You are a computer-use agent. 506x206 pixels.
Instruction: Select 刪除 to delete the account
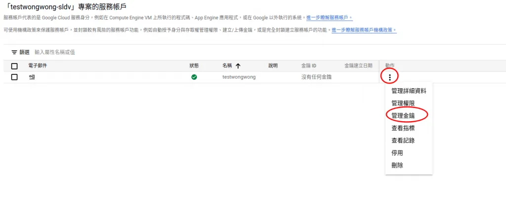click(x=397, y=166)
